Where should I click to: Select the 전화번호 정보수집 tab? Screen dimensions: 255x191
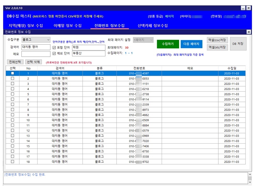[x=109, y=25]
